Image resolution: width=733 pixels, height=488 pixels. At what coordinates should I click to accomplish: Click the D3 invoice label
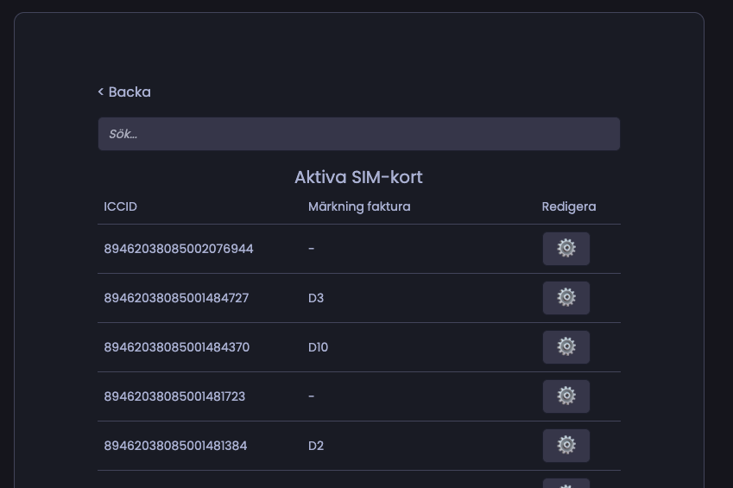(x=316, y=298)
